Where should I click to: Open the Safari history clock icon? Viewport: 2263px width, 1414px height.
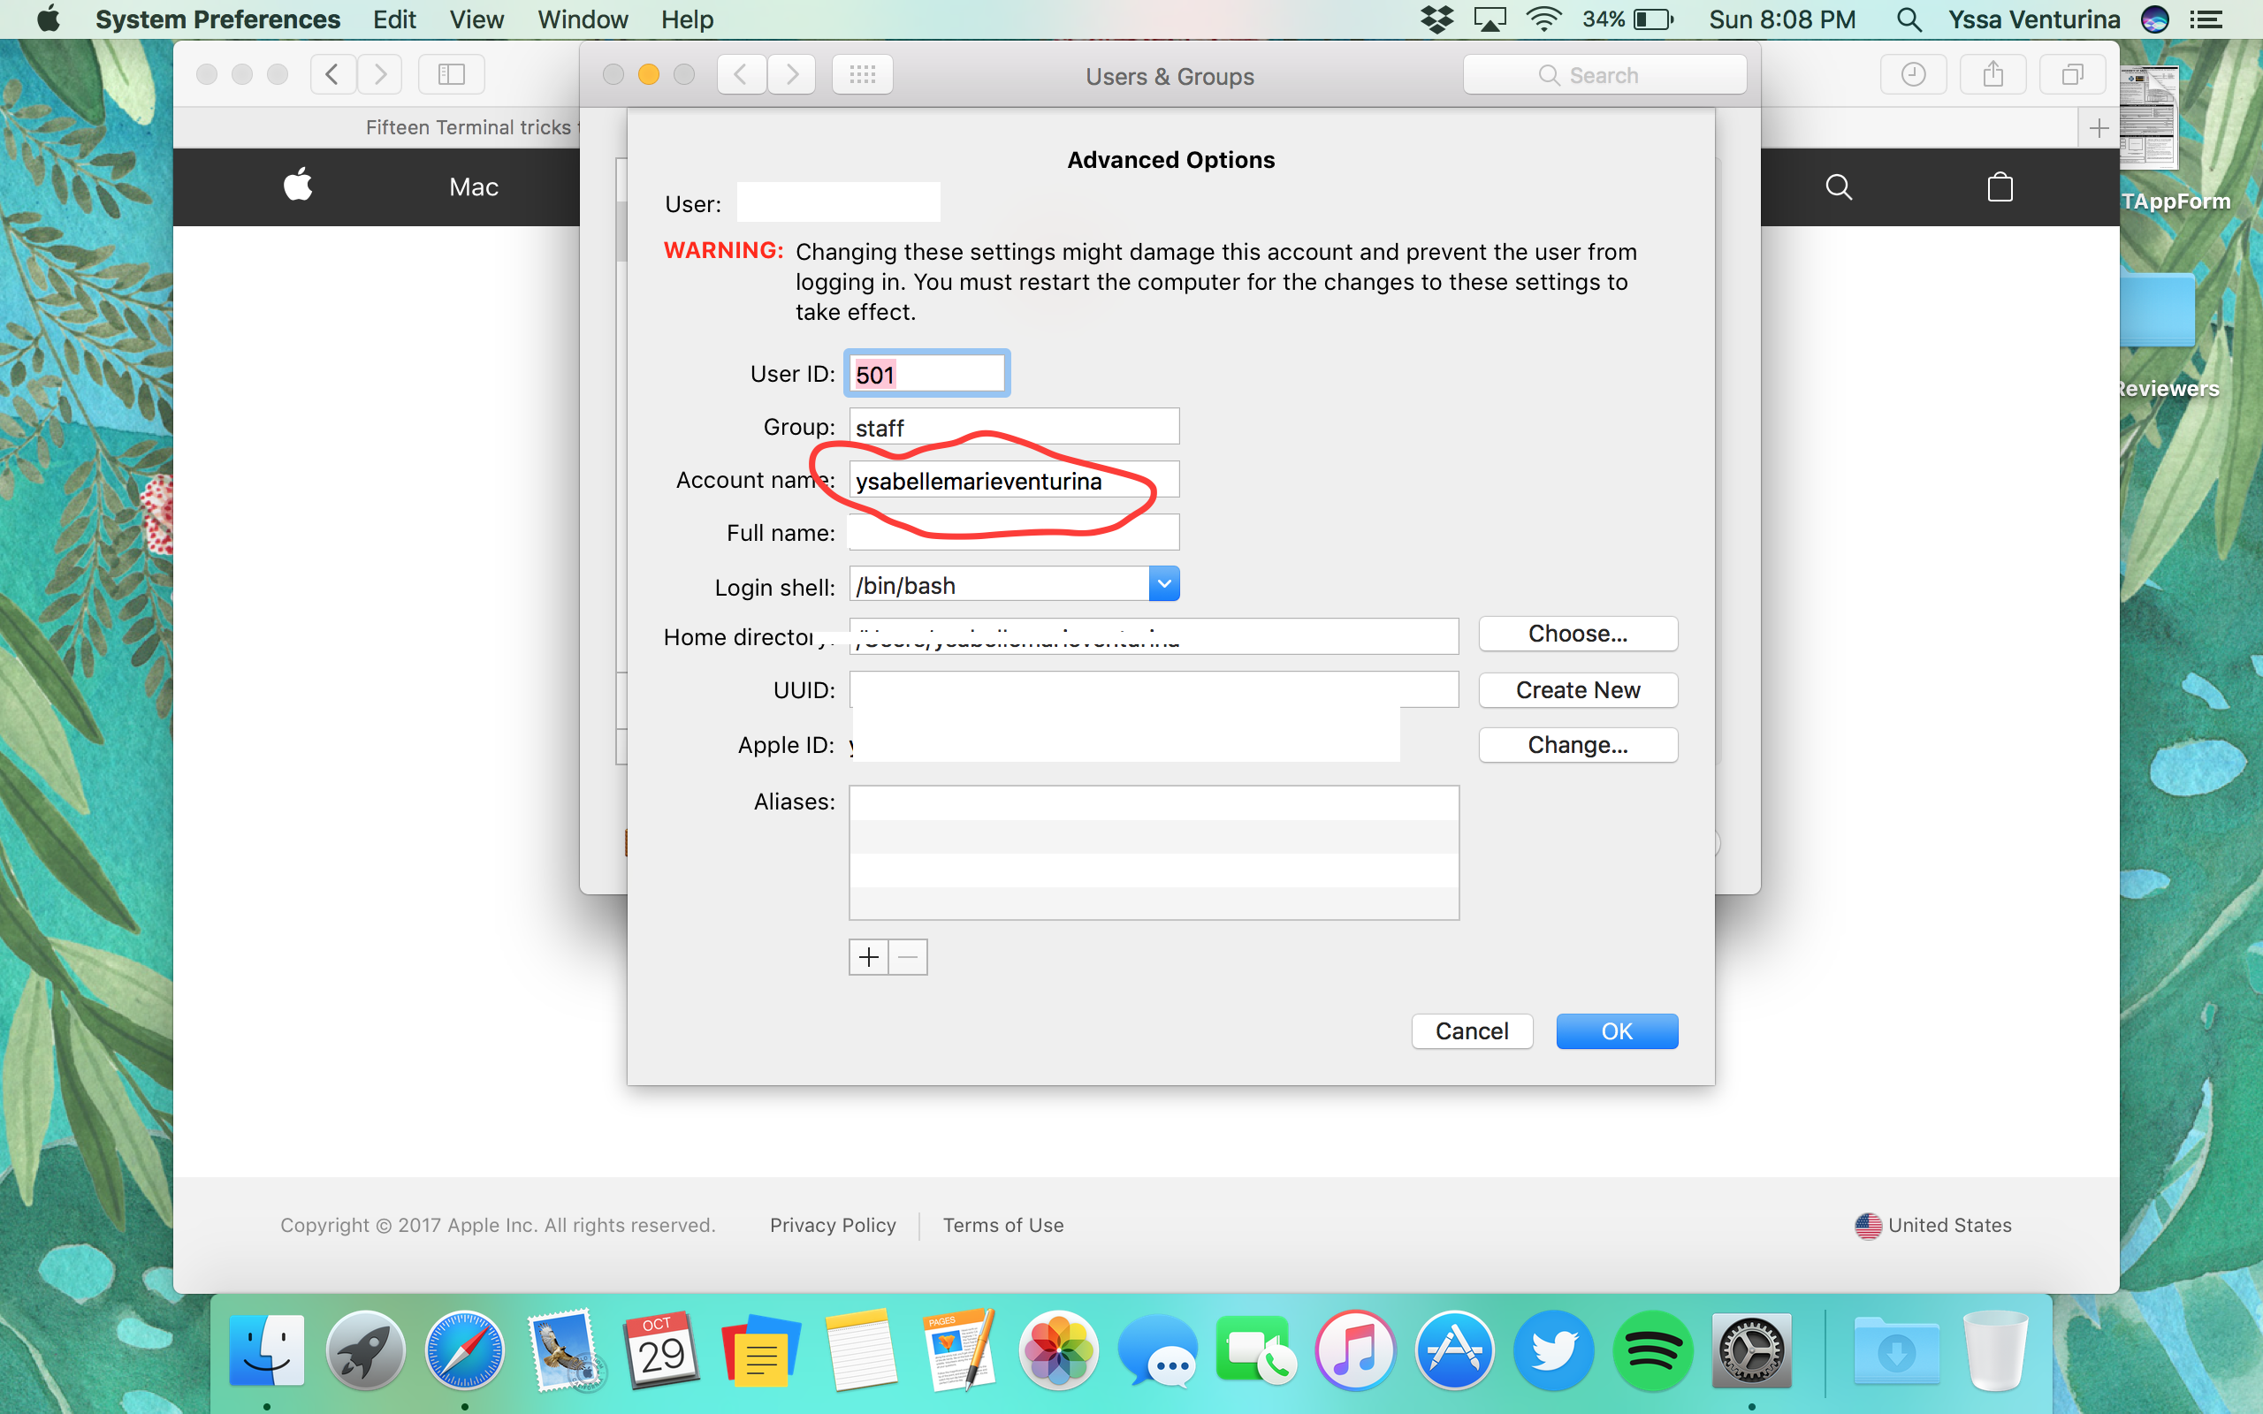click(x=1913, y=75)
